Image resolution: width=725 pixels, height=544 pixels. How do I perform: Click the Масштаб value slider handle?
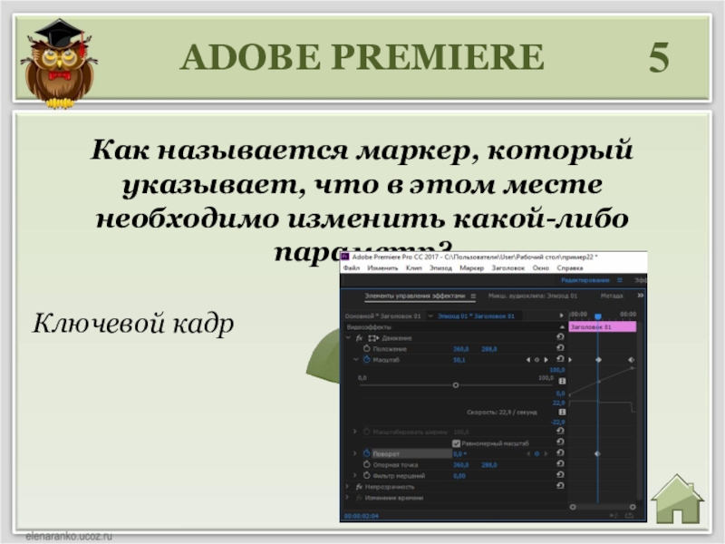[x=456, y=384]
